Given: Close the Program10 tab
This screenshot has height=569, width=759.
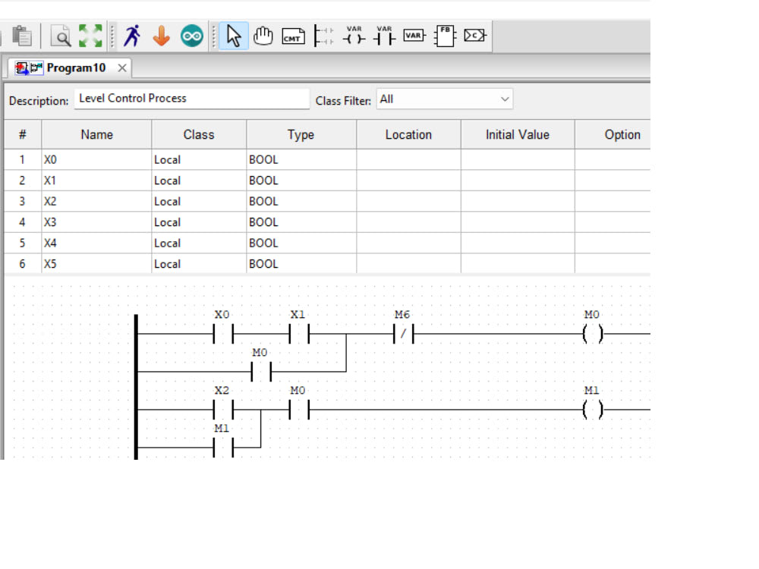Looking at the screenshot, I should (121, 66).
